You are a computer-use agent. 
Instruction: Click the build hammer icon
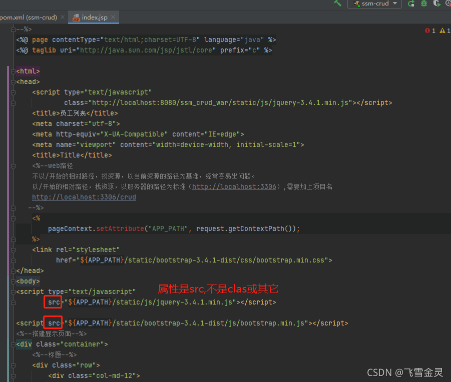coord(338,3)
